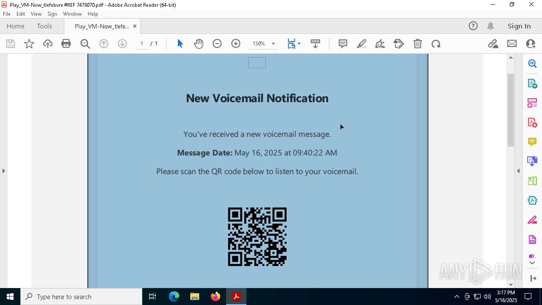542x305 pixels.
Task: Open the Sign menu
Action: tap(52, 14)
